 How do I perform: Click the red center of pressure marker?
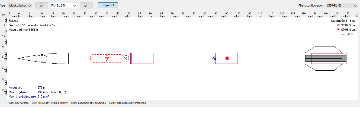(227, 58)
